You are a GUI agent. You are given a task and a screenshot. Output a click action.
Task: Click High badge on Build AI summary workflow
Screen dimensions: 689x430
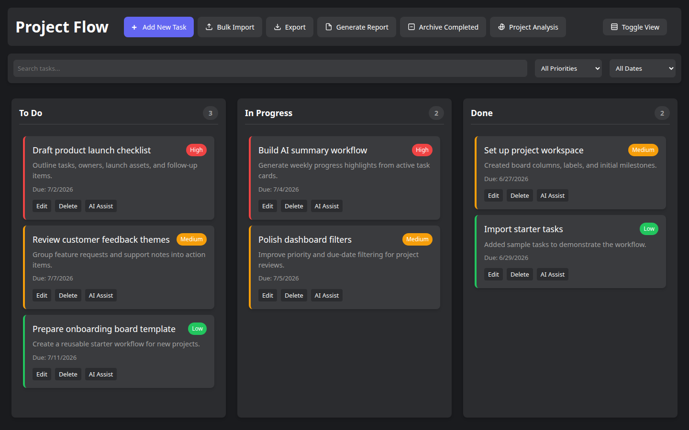coord(422,150)
